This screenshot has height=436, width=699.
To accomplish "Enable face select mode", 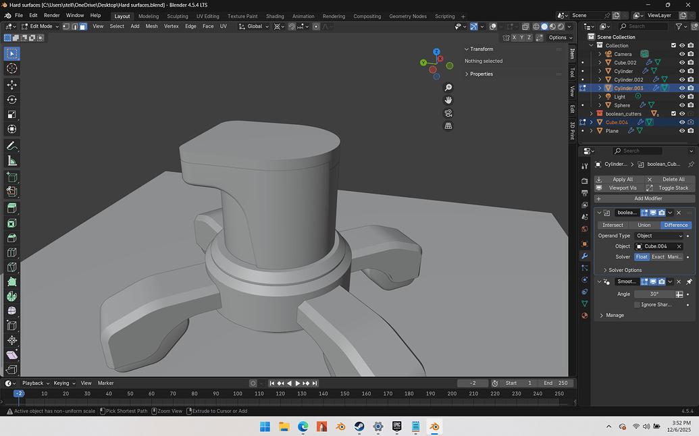I will (x=83, y=26).
